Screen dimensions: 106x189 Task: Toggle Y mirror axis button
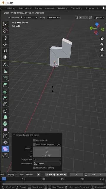pyautogui.click(x=83, y=17)
